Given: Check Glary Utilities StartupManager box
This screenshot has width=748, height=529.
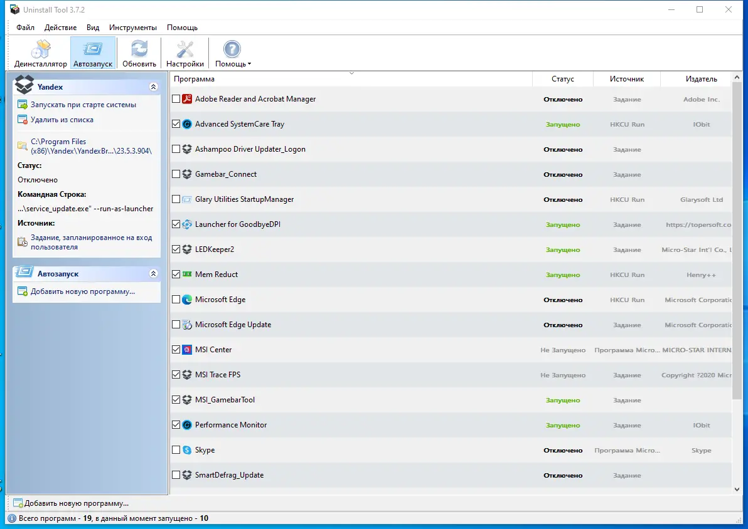Looking at the screenshot, I should (176, 199).
